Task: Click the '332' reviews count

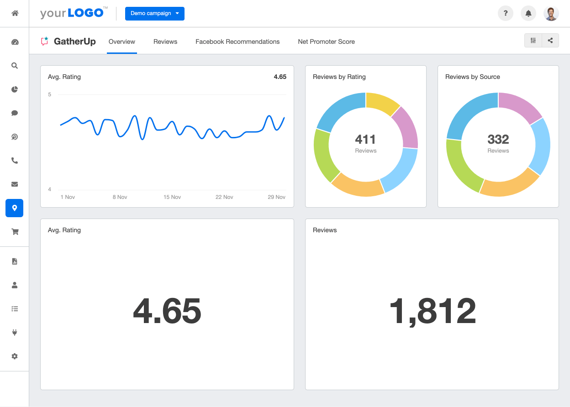Action: click(498, 139)
